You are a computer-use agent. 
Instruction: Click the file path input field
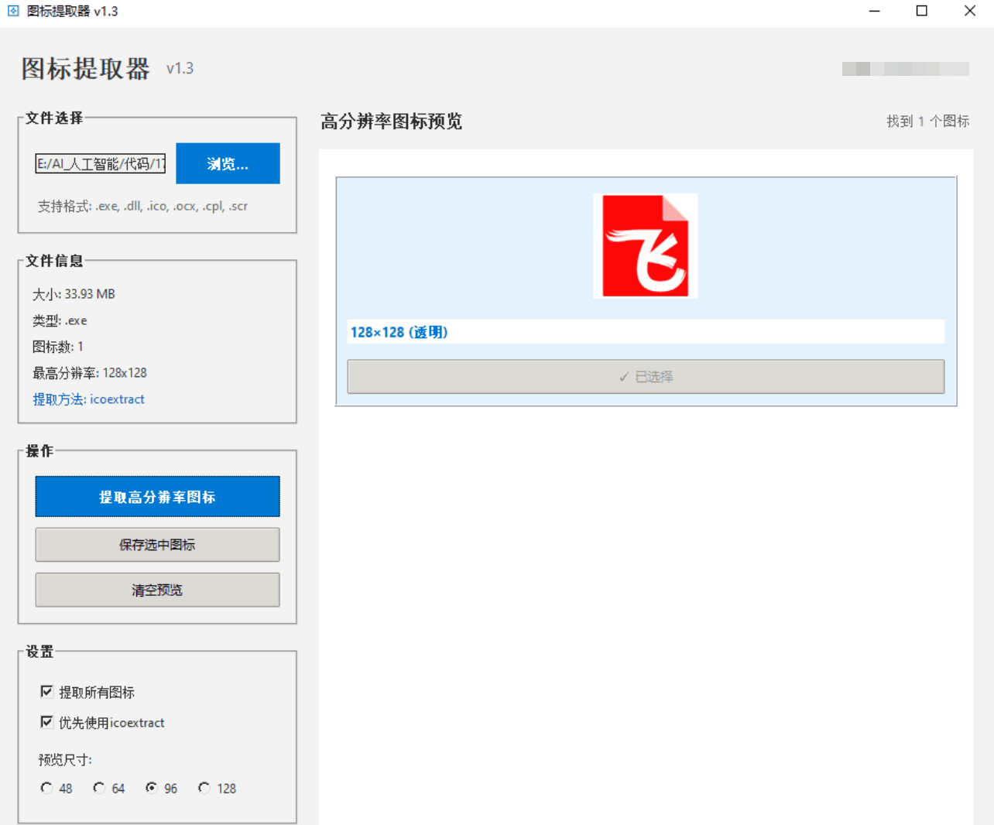pyautogui.click(x=101, y=163)
